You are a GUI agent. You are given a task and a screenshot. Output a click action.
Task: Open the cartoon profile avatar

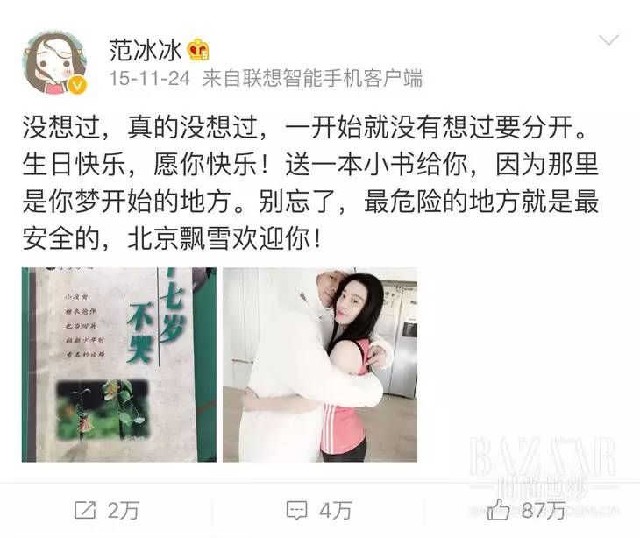coord(56,62)
